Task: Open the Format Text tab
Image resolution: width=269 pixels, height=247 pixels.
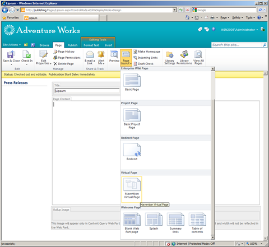Action: pyautogui.click(x=91, y=45)
